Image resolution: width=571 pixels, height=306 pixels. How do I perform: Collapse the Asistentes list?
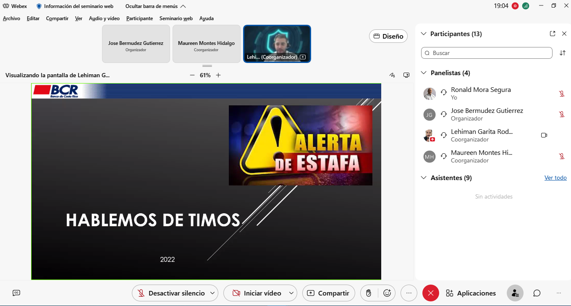click(423, 178)
